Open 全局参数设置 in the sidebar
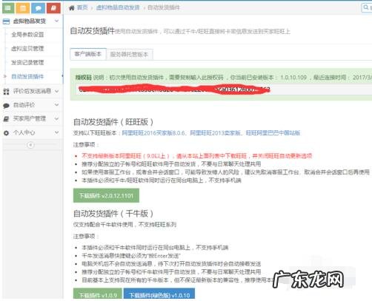The height and width of the screenshot is (301, 372). [27, 35]
